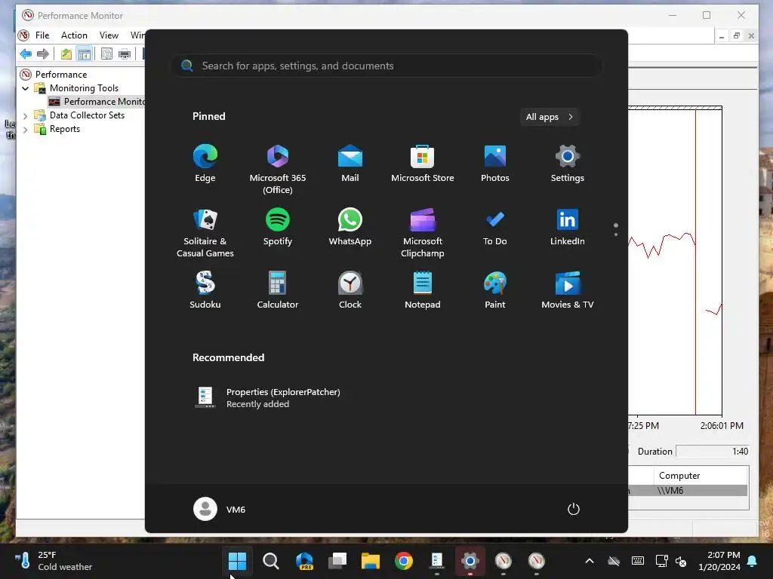
Task: Click the power button in Start menu
Action: click(x=574, y=509)
